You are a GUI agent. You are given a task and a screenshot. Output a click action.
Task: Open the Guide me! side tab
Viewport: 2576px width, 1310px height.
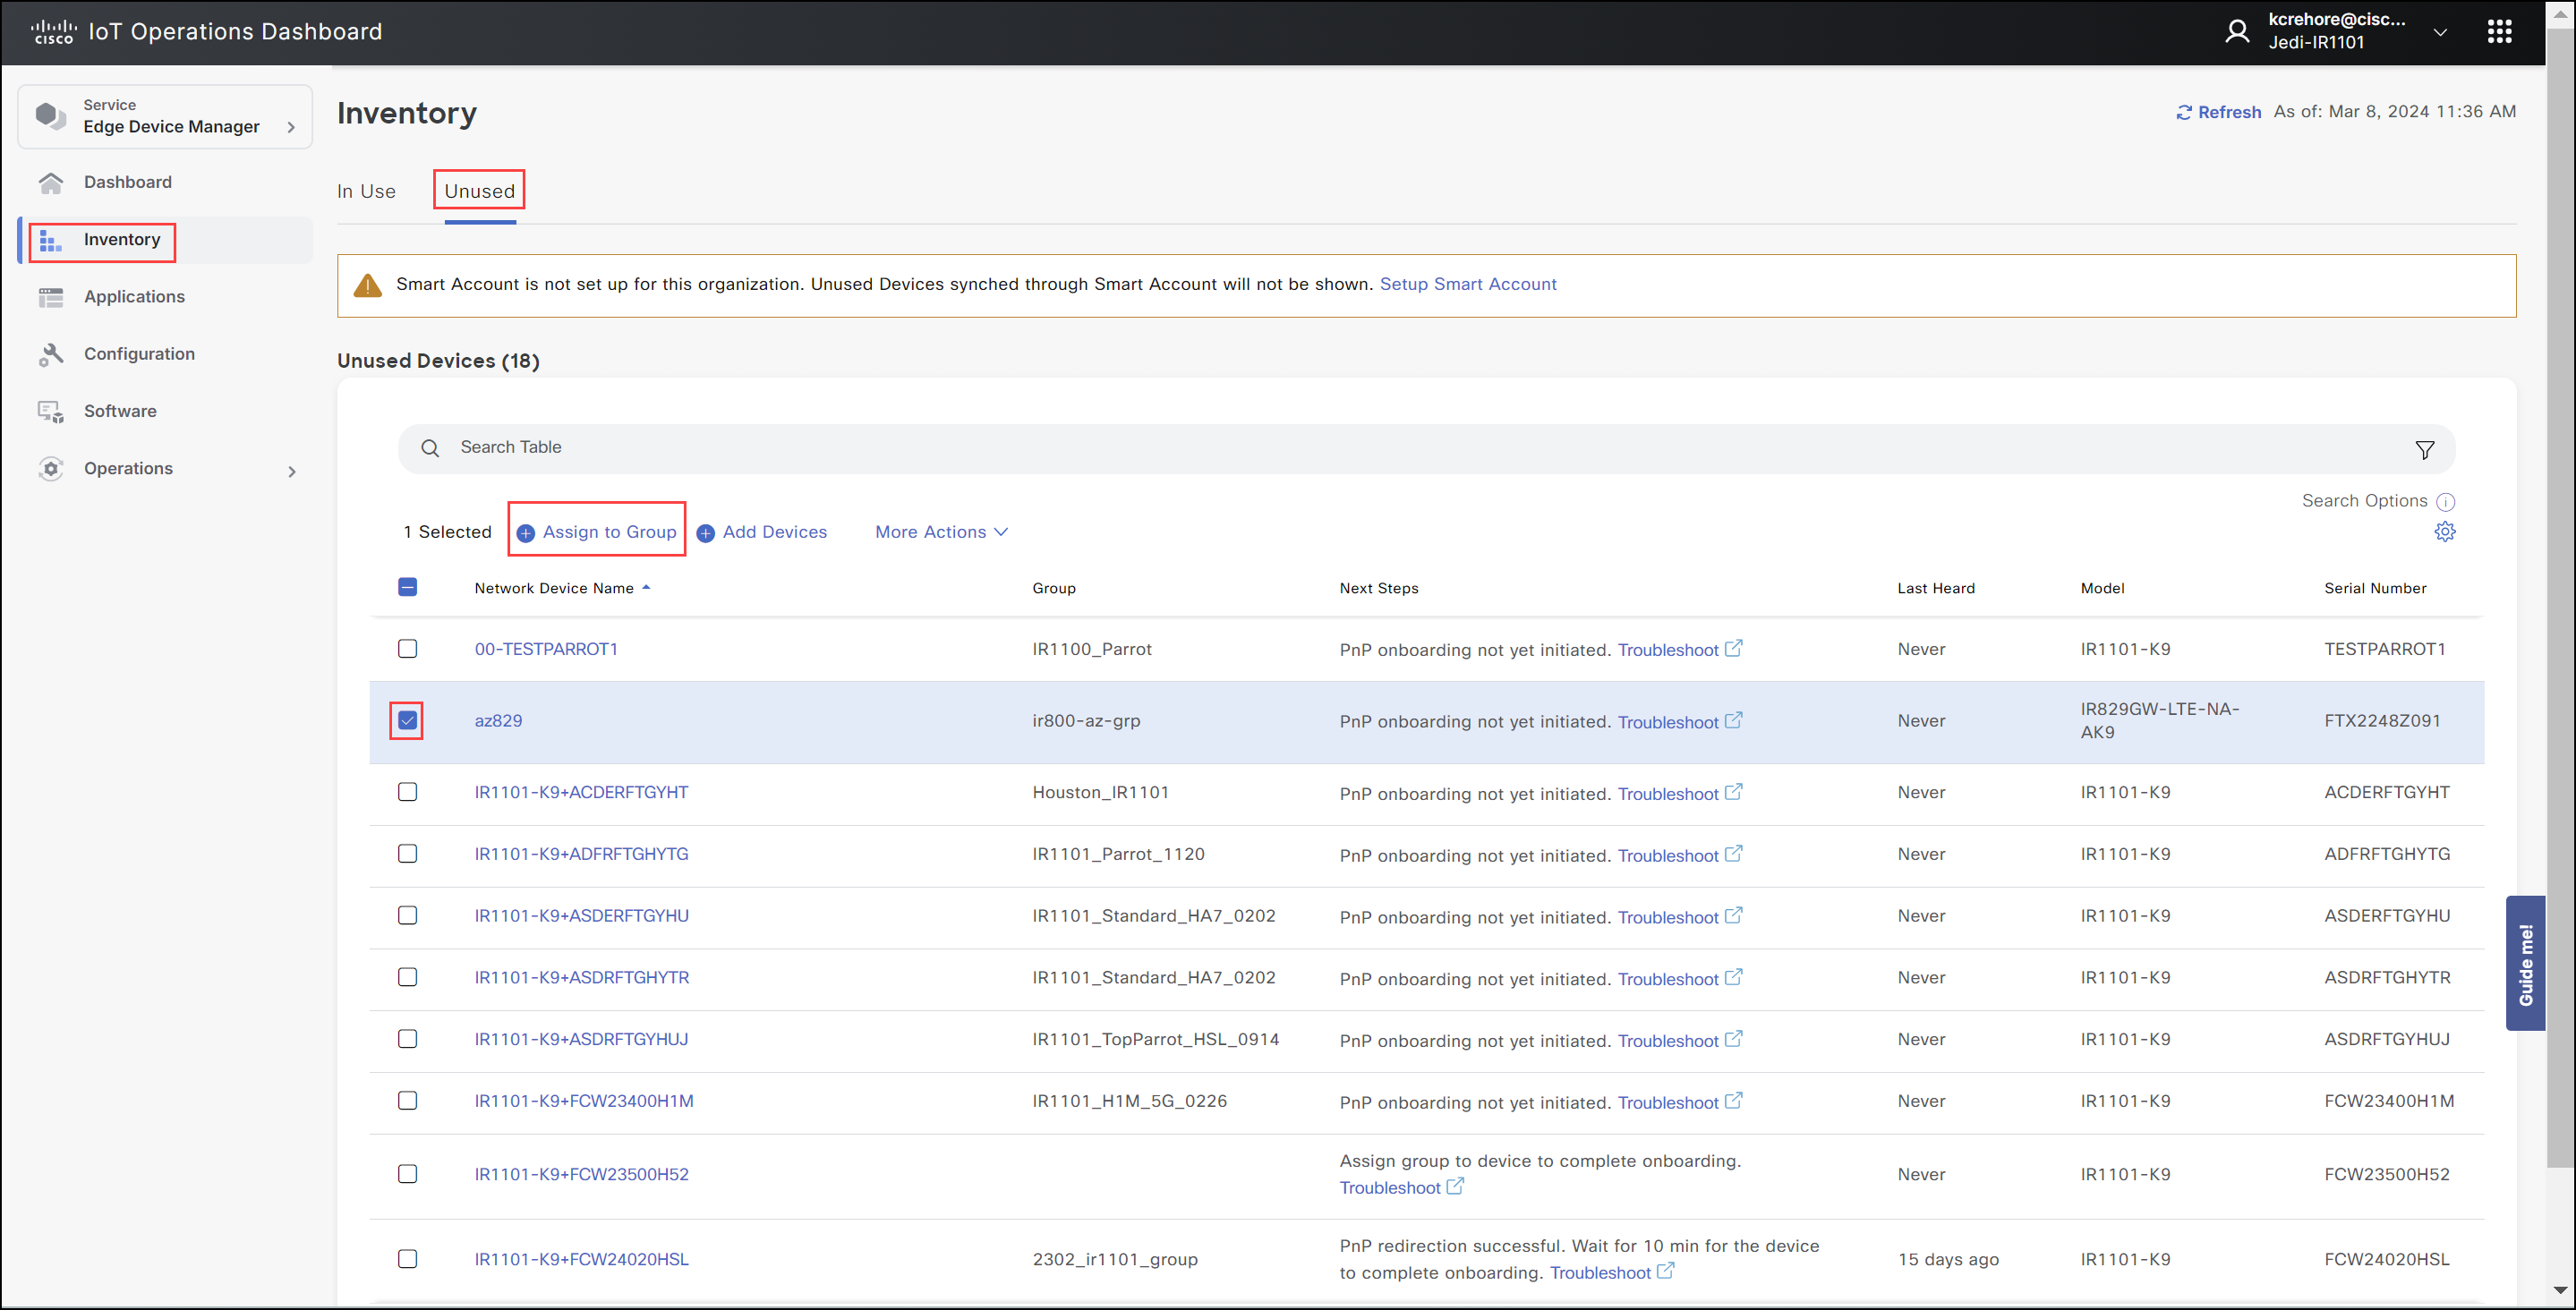tap(2525, 963)
